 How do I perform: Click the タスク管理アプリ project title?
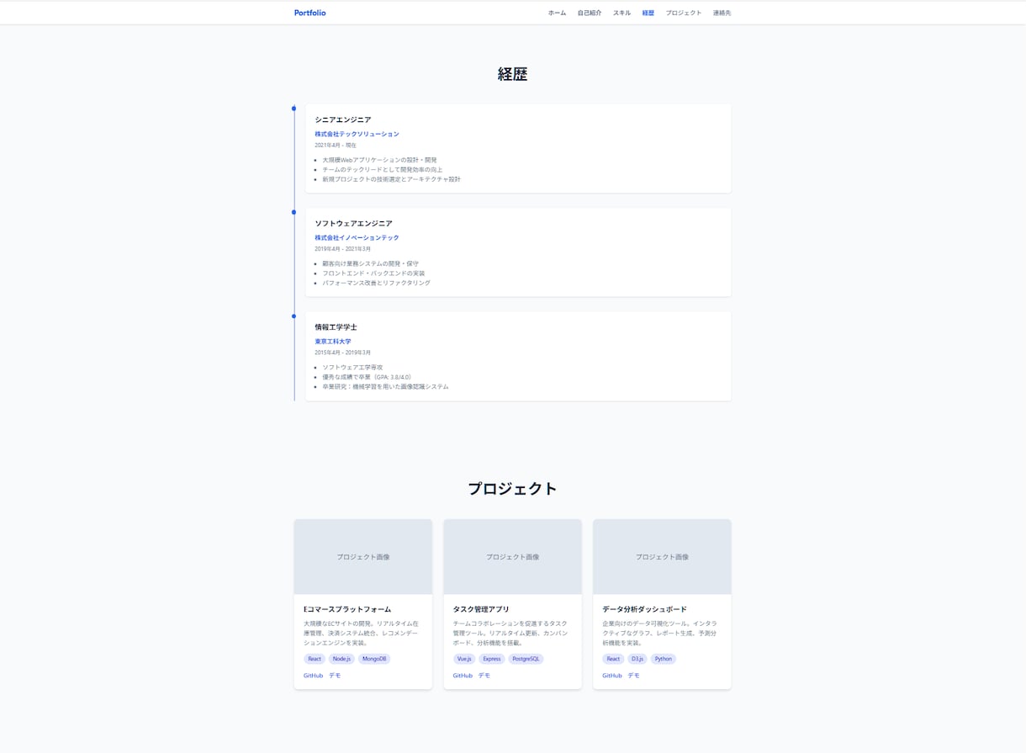481,609
